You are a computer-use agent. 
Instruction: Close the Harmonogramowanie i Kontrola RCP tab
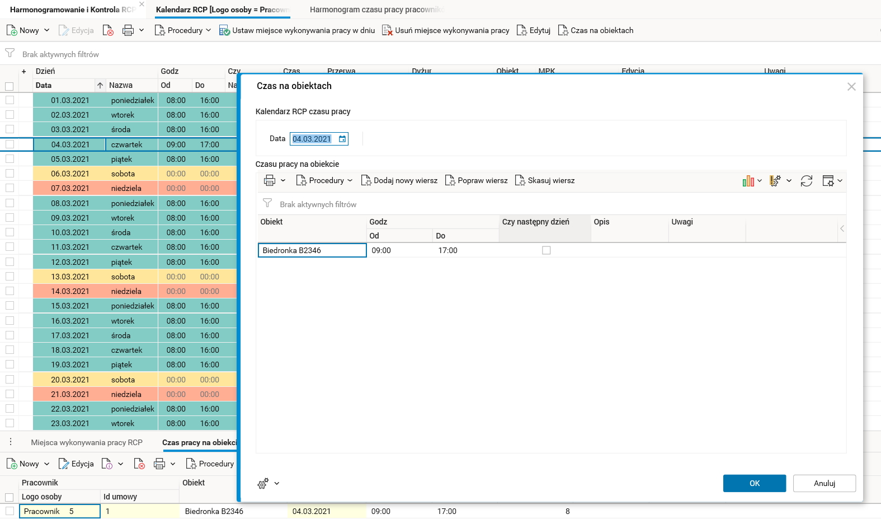point(142,4)
